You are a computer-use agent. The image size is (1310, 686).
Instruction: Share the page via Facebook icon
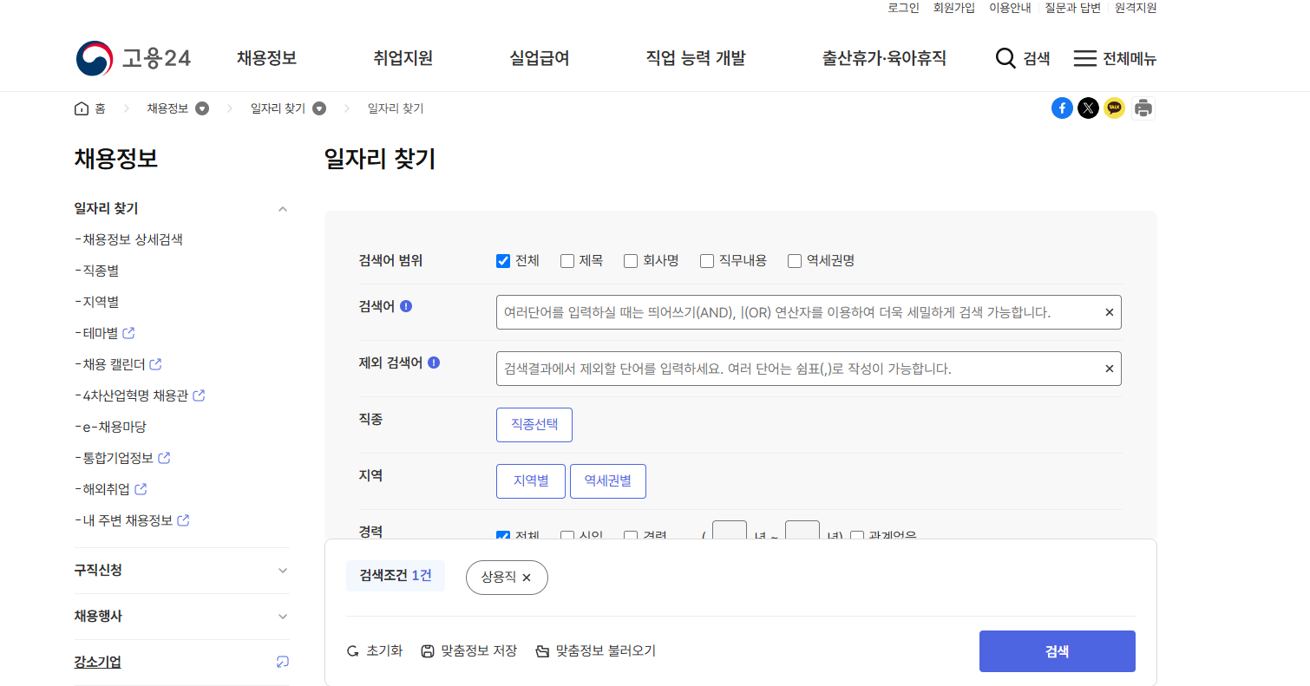coord(1062,108)
